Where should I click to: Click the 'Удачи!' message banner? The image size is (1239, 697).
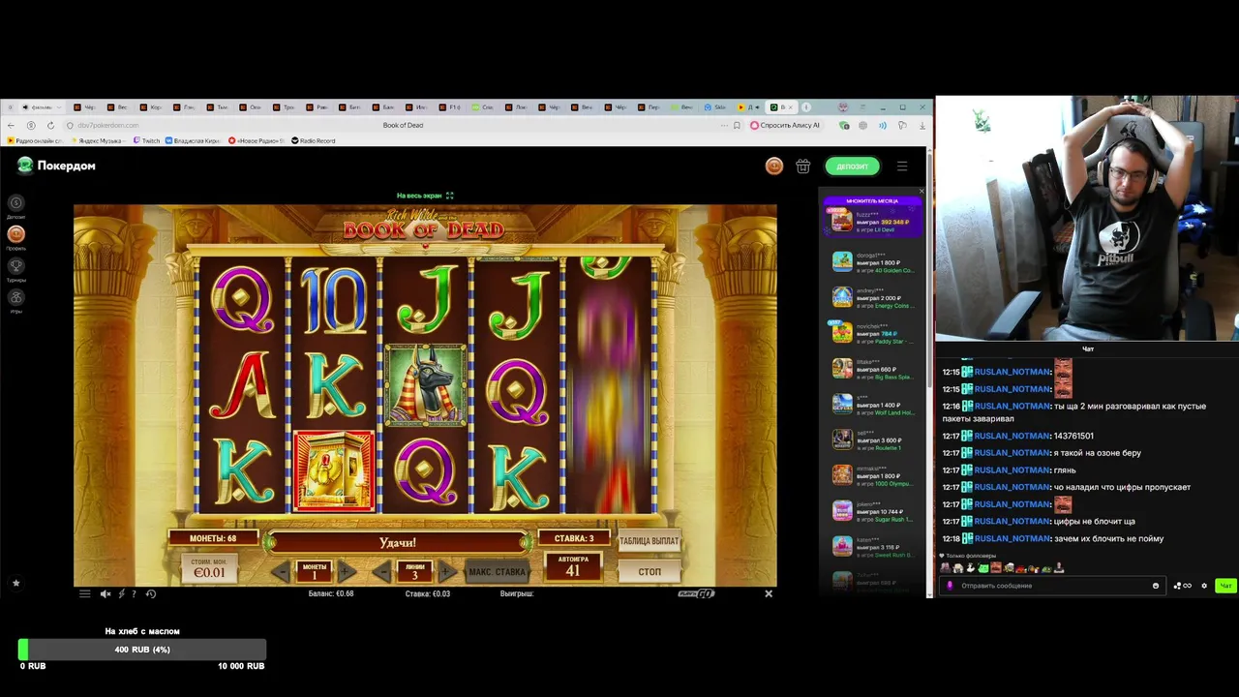pyautogui.click(x=398, y=543)
